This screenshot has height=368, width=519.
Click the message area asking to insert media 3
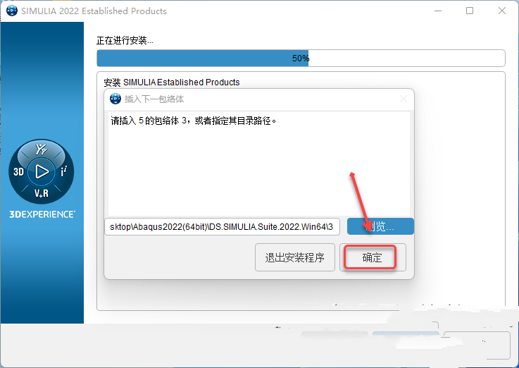(259, 164)
